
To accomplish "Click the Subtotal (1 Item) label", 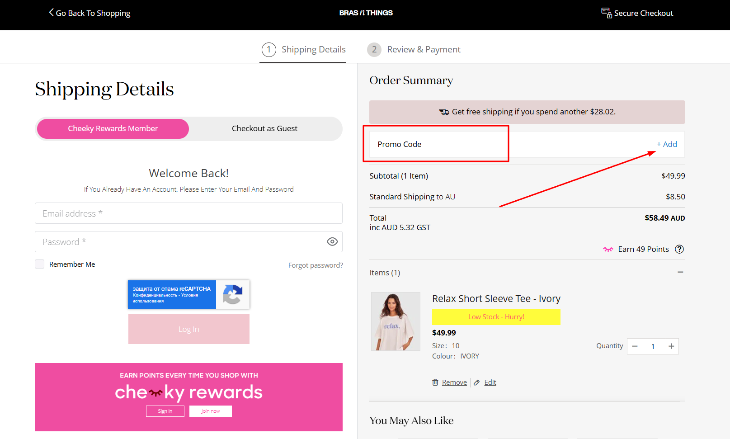I will click(399, 176).
